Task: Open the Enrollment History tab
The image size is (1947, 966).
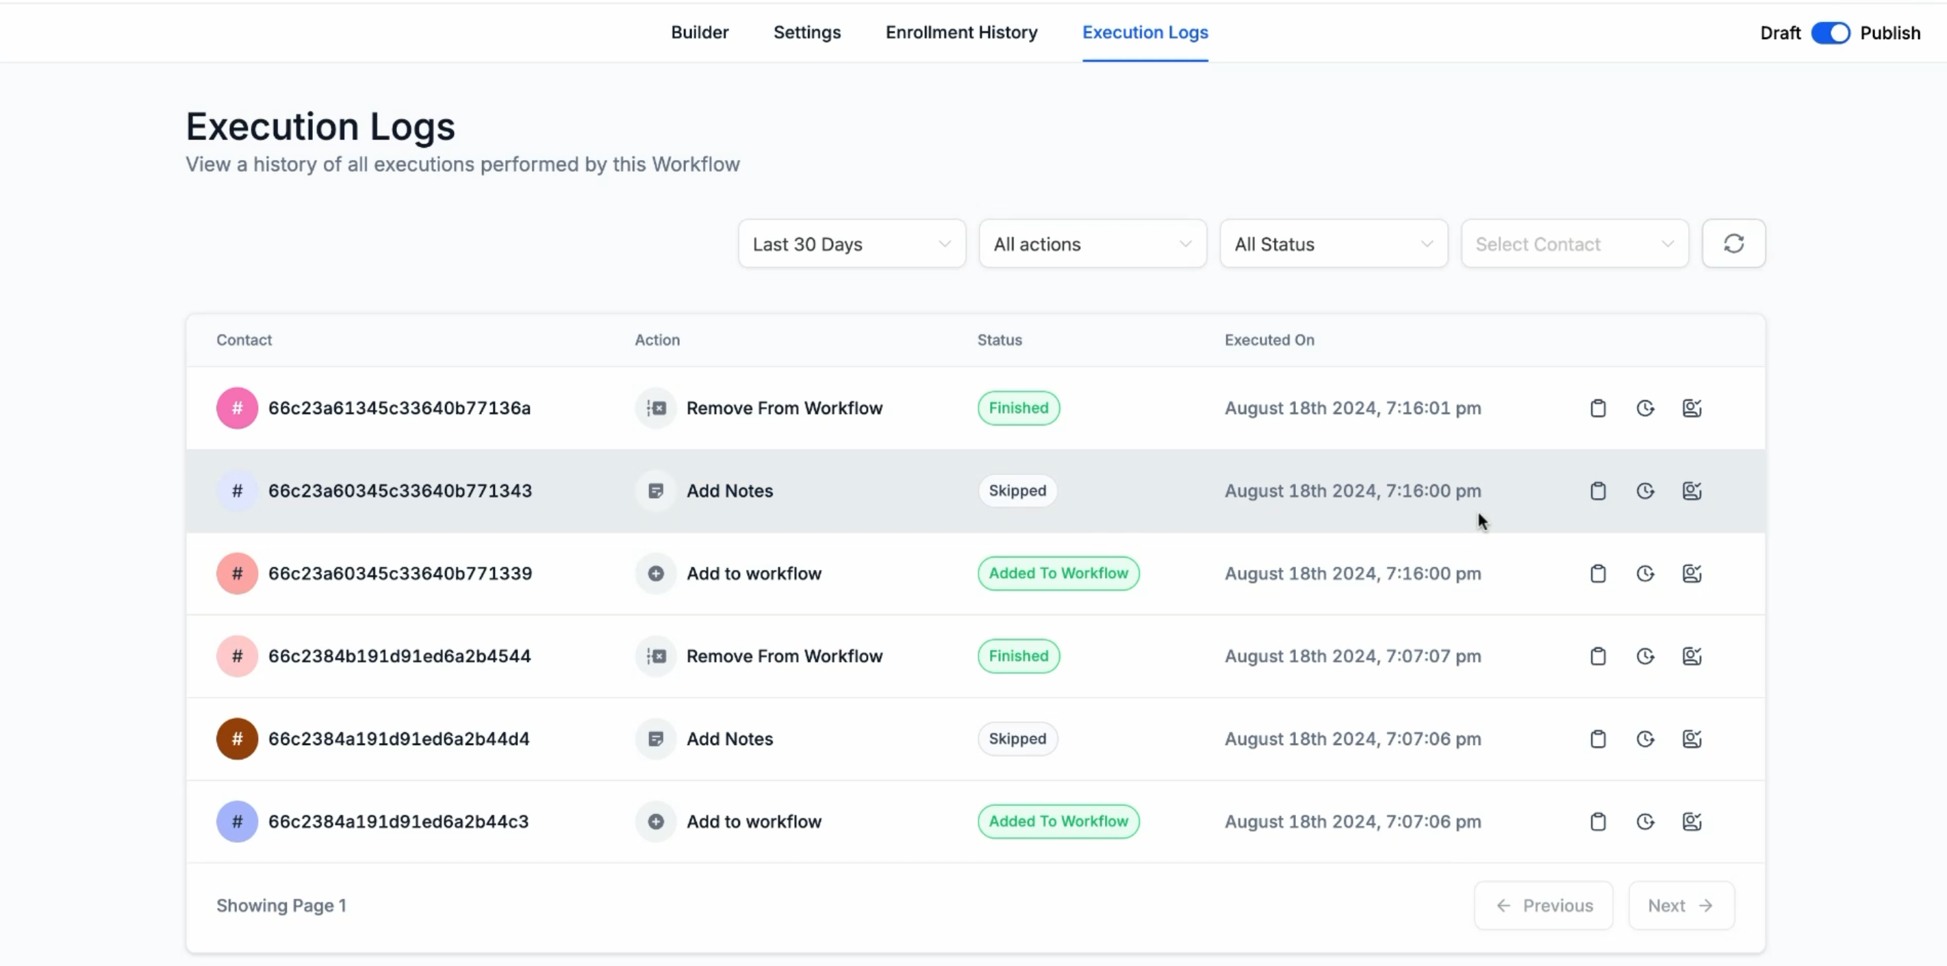Action: [x=961, y=32]
